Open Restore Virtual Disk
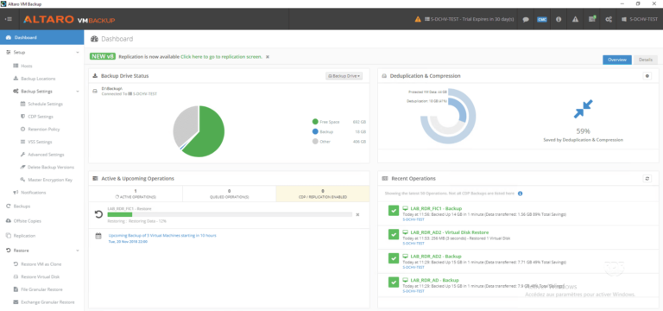Screen dimensions: 663x311 (x=41, y=276)
